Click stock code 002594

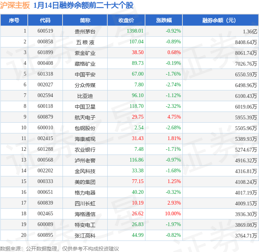(x=45, y=96)
